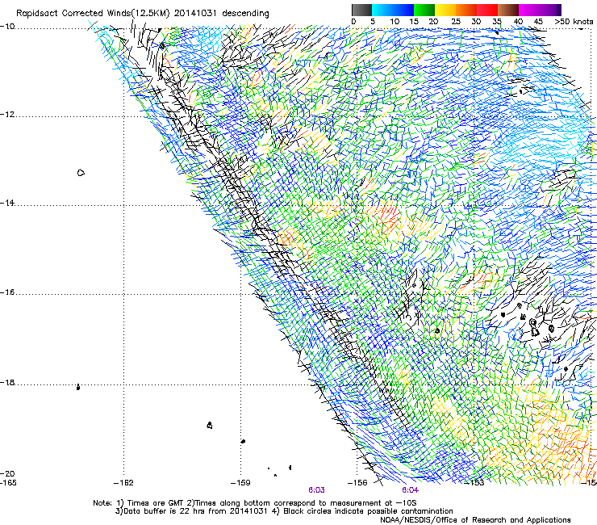
Task: Click the longitude axis label "-165"
Action: click(8, 483)
